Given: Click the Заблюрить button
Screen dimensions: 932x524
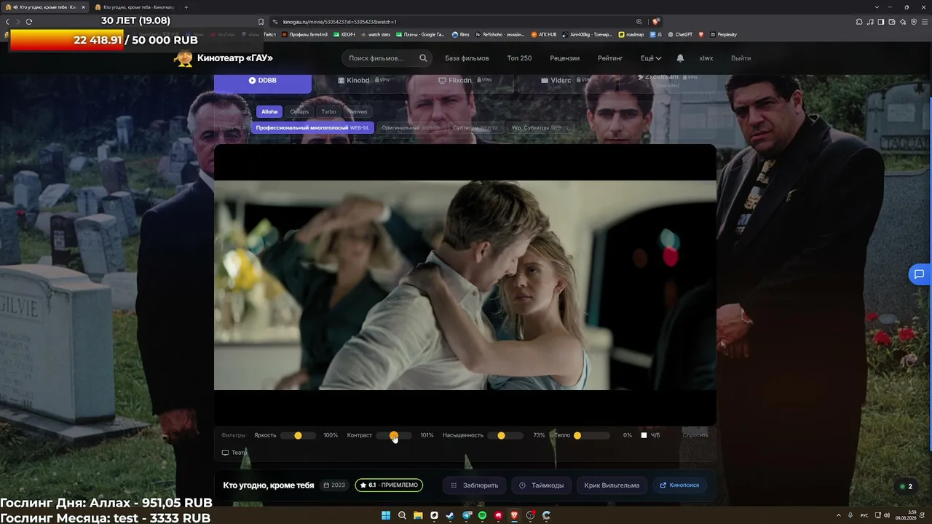Looking at the screenshot, I should pyautogui.click(x=475, y=485).
